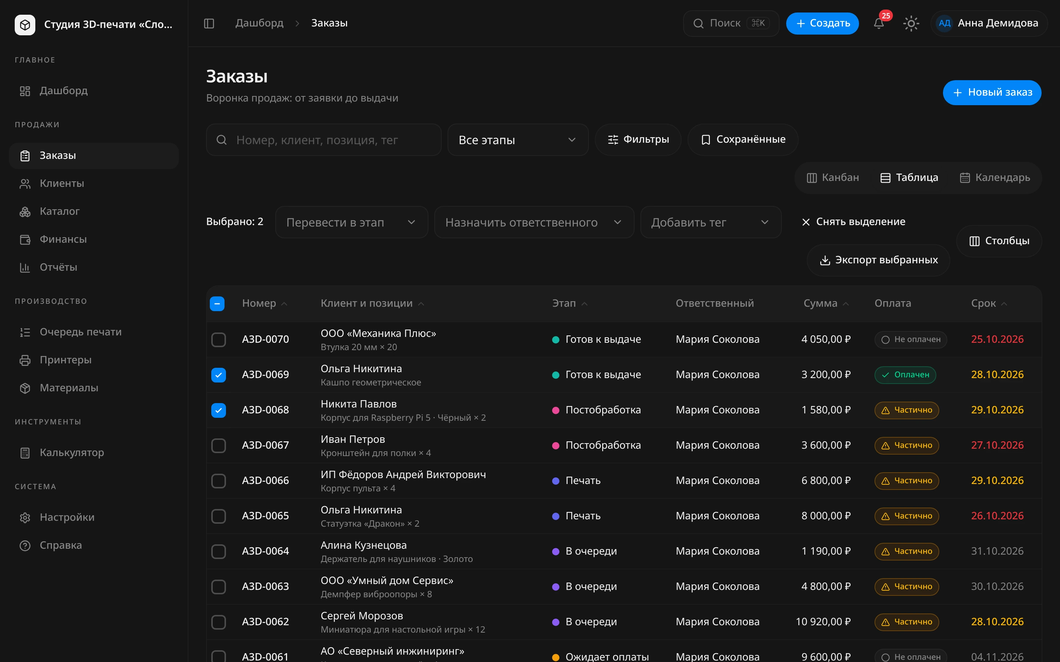Viewport: 1060px width, 662px height.
Task: Click the Каталог icon in sidebar
Action: (25, 212)
